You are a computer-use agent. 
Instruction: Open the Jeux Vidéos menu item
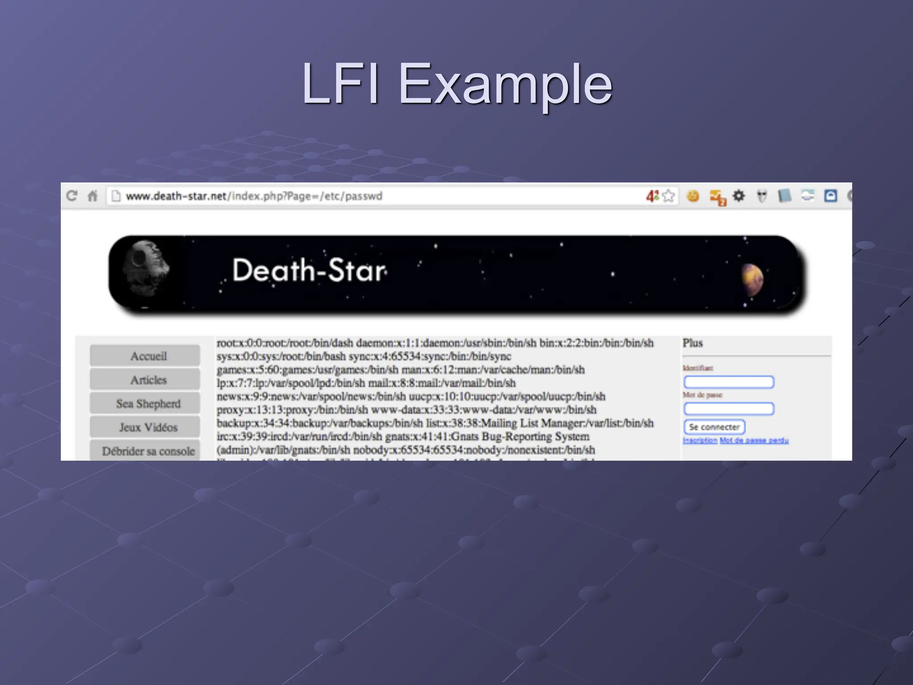145,427
